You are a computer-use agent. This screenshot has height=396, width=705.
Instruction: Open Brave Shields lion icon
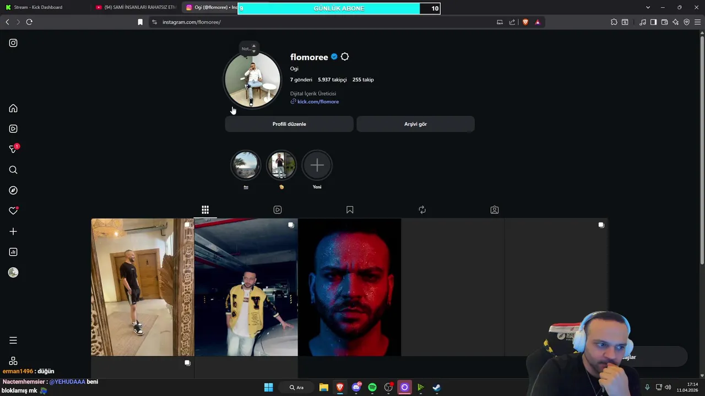525,22
